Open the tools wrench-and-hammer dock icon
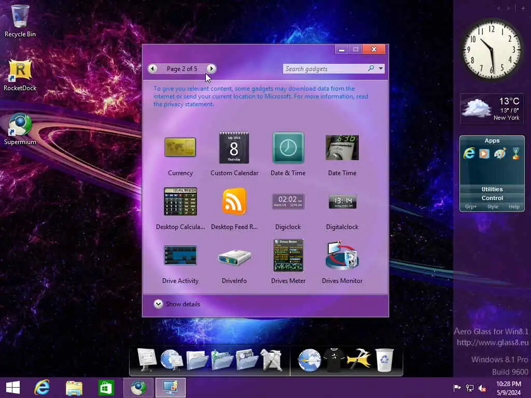 click(x=271, y=360)
